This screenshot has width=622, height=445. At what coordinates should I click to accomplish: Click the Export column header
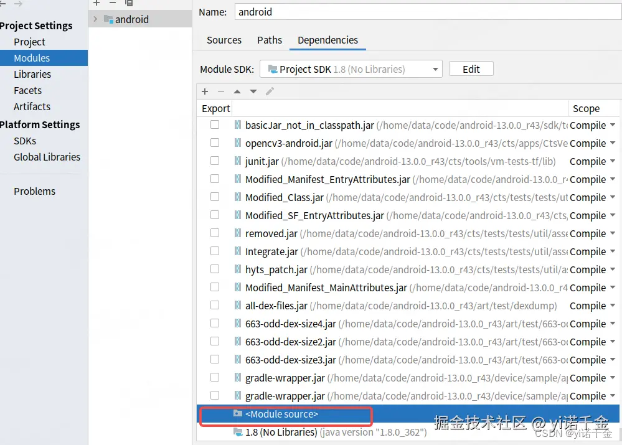point(216,109)
